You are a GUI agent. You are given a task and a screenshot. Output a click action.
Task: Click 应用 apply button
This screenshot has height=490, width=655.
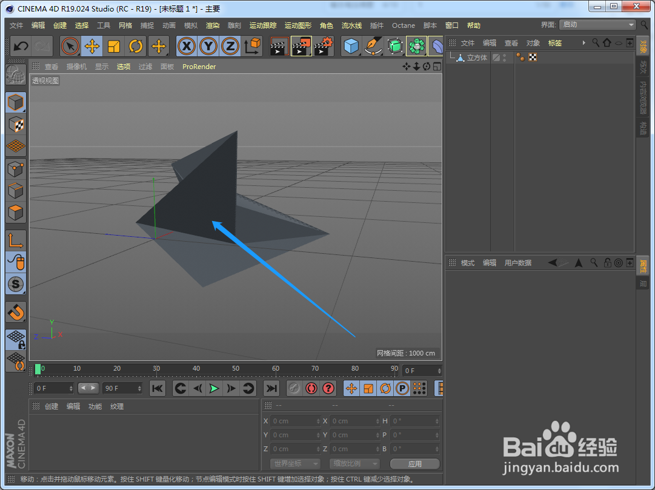pyautogui.click(x=415, y=464)
